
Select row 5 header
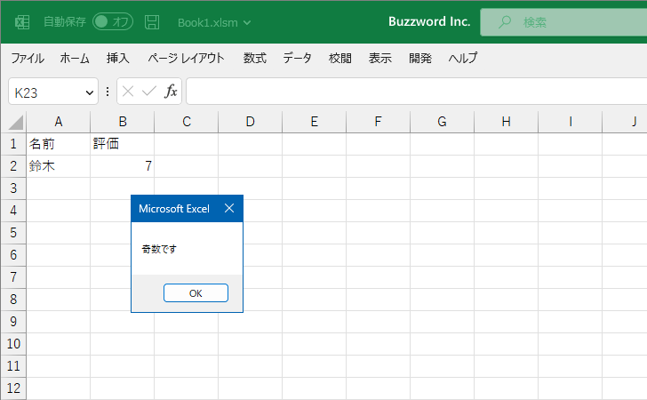pos(13,233)
